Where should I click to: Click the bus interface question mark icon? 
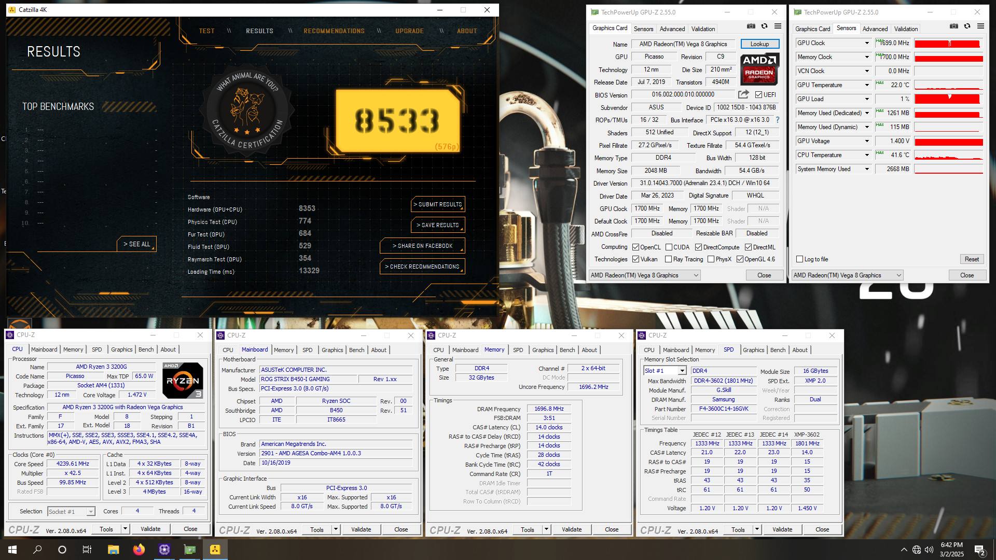click(777, 120)
